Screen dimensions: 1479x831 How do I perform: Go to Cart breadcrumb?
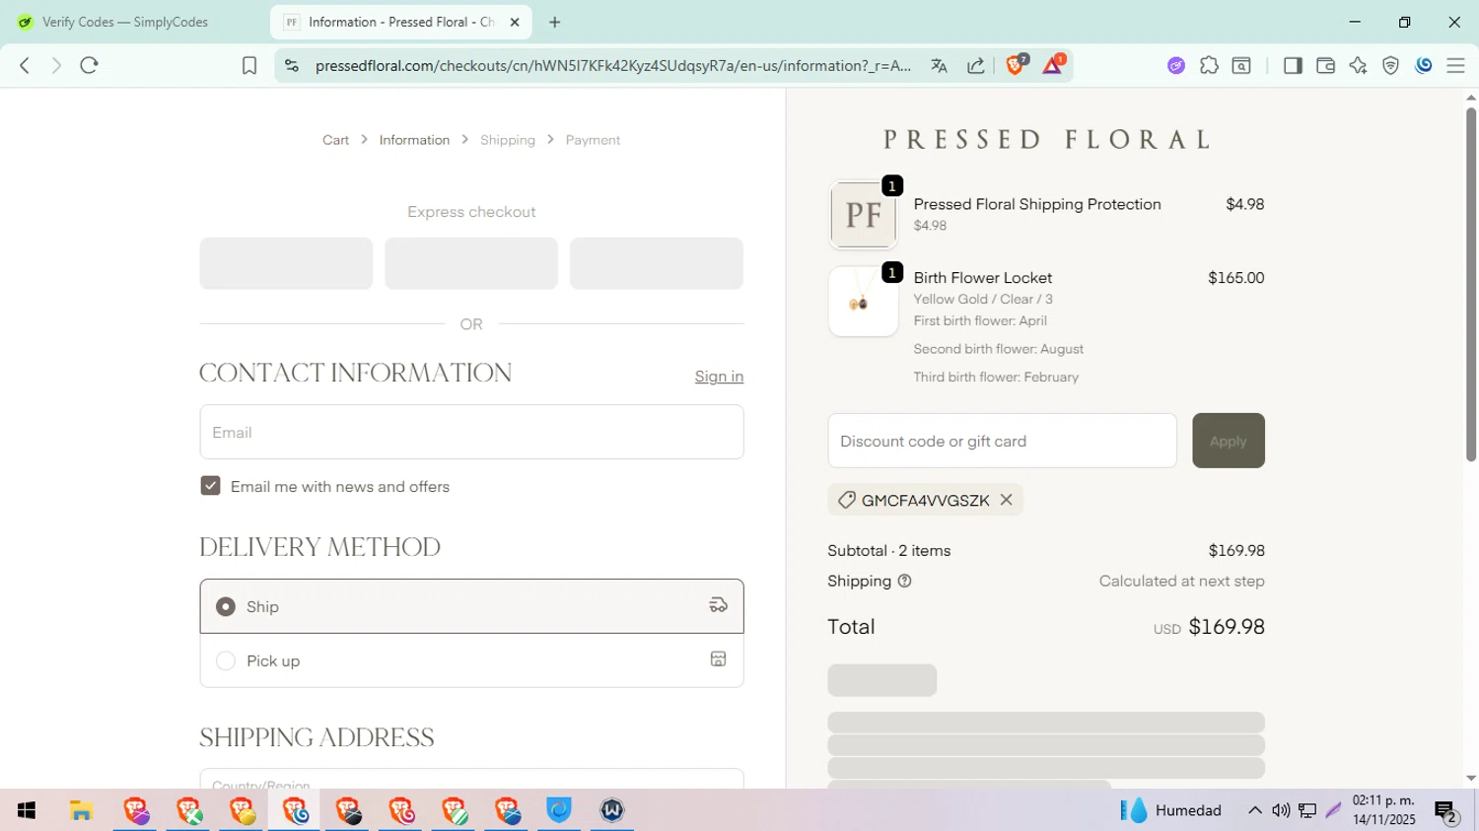(335, 140)
